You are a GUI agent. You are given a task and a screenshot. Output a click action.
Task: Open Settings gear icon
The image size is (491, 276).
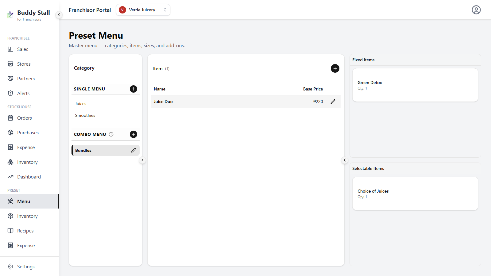(x=10, y=266)
